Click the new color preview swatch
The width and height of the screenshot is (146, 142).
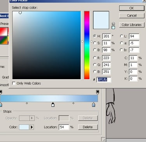point(101,20)
